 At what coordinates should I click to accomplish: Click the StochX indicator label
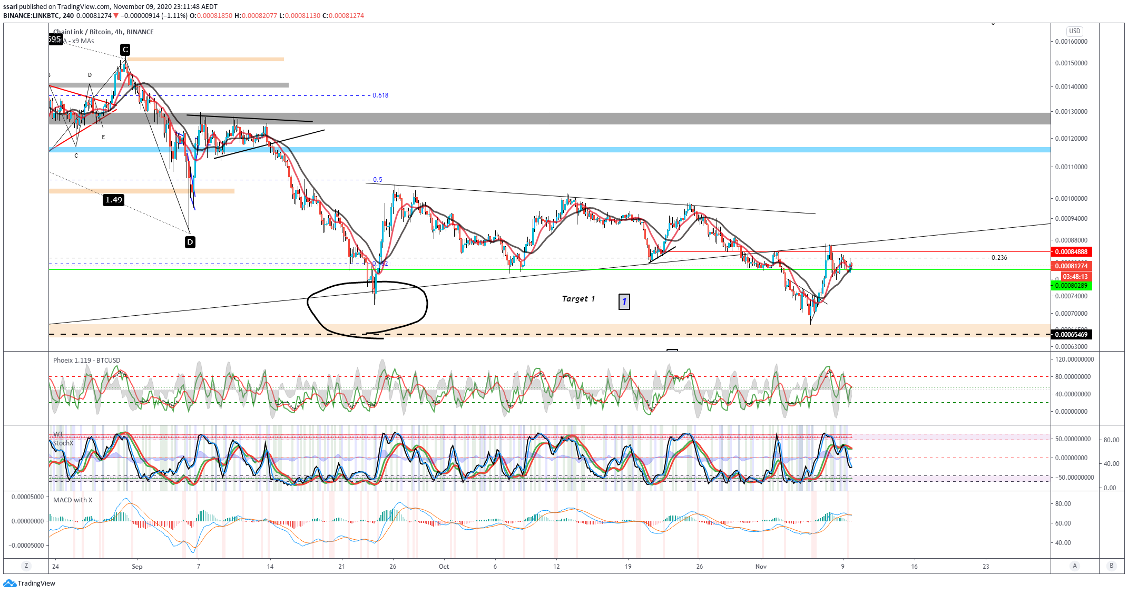[x=63, y=443]
